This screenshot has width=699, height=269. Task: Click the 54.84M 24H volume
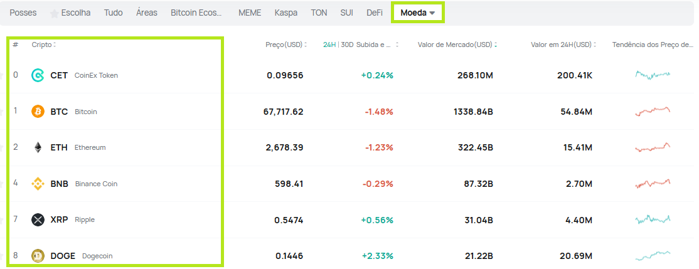tap(577, 112)
